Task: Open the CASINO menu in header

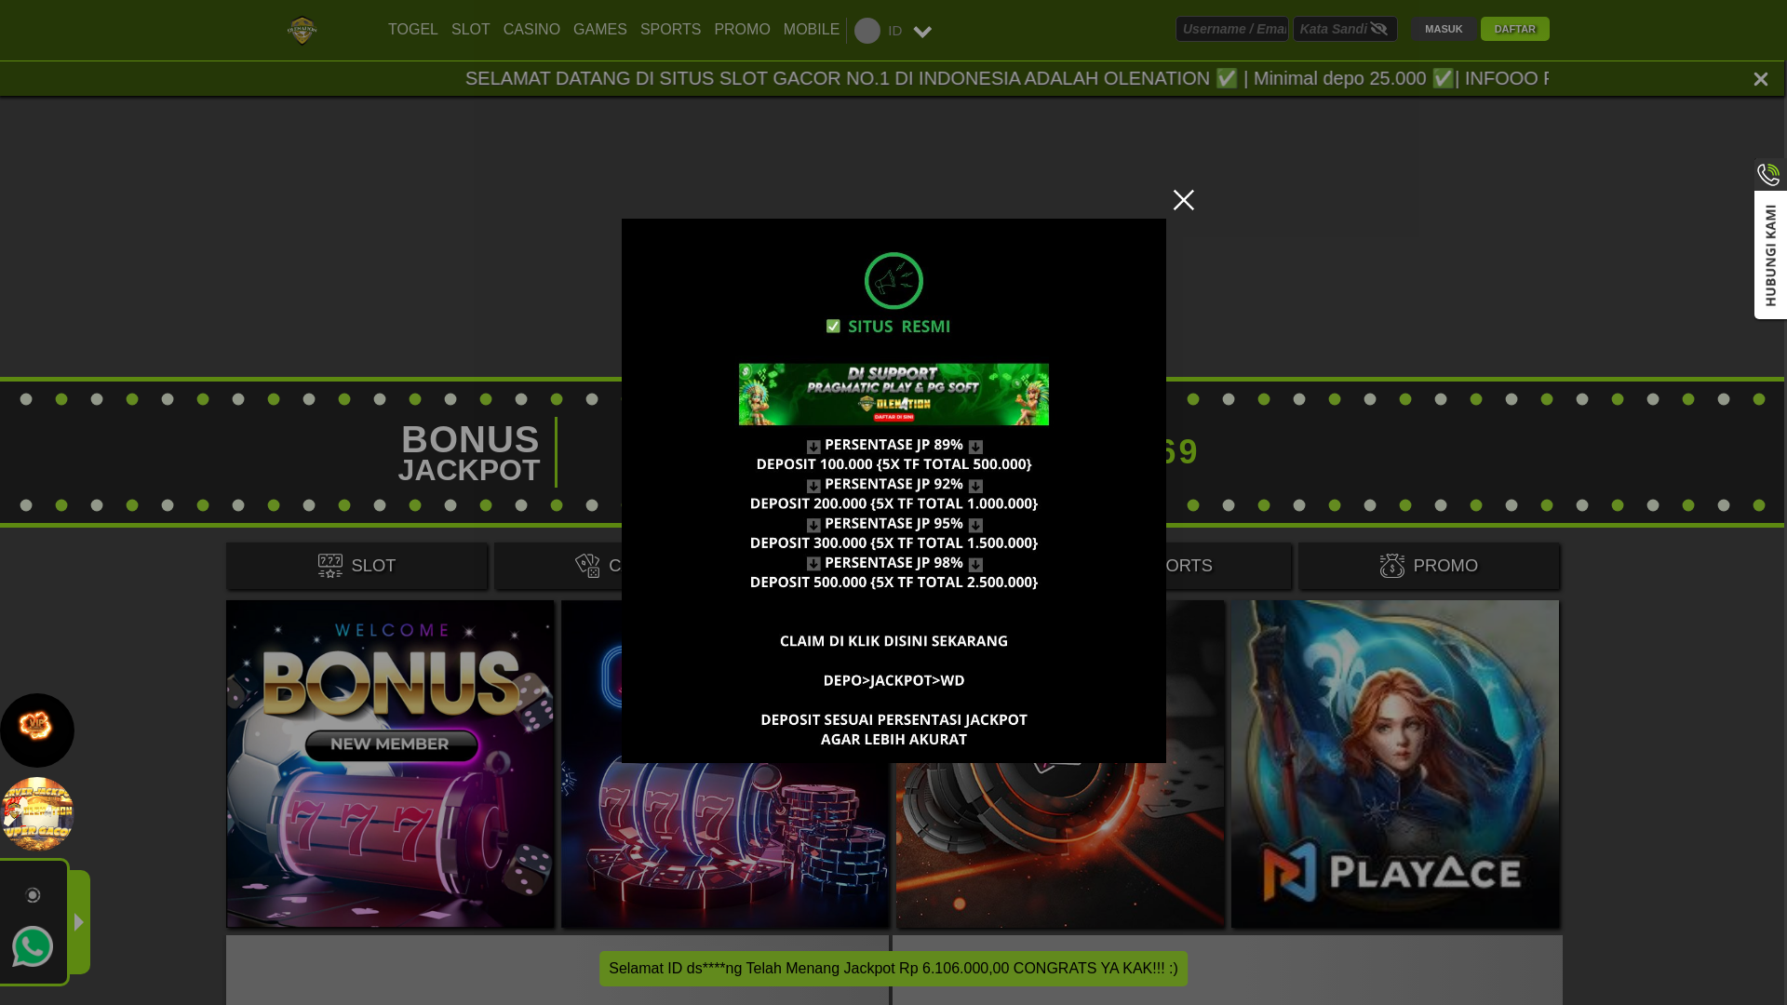Action: pyautogui.click(x=531, y=30)
